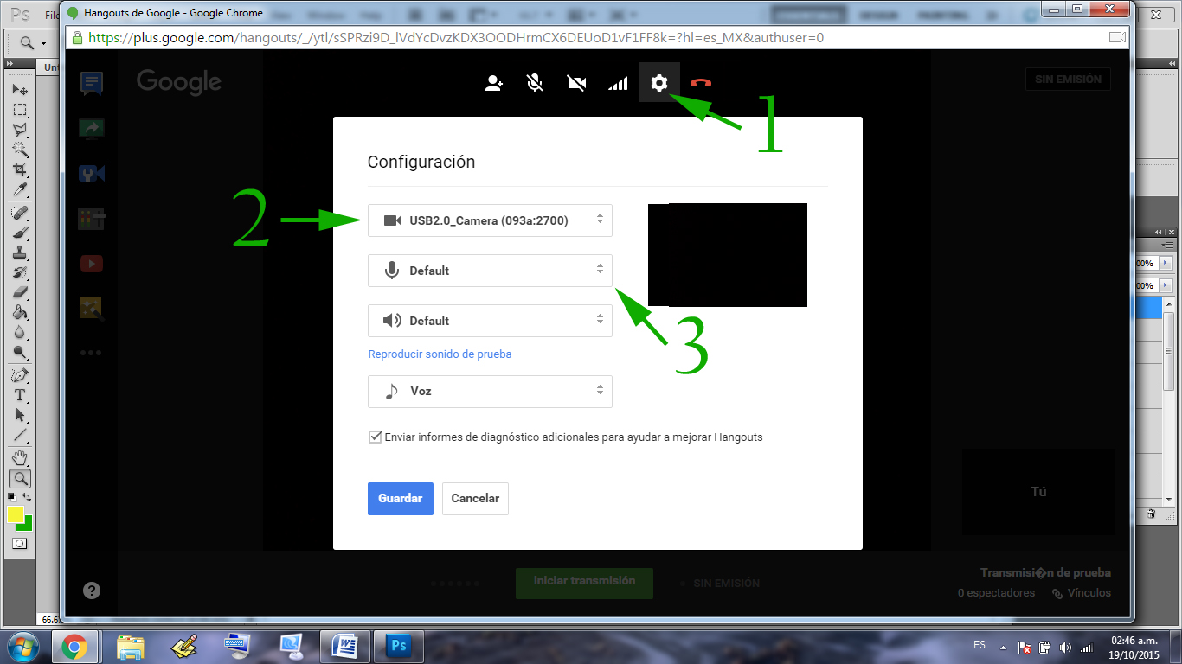The width and height of the screenshot is (1182, 664).
Task: Select the Eyedropper tool in Photoshop
Action: tap(20, 189)
